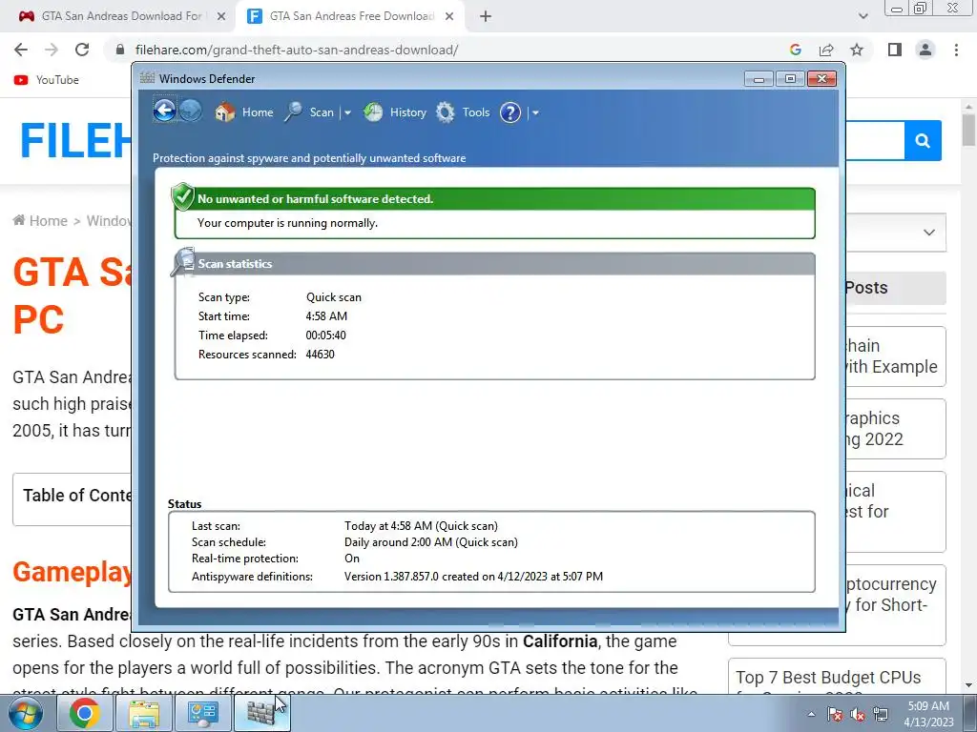Click the green shield status icon
977x732 pixels.
point(183,196)
